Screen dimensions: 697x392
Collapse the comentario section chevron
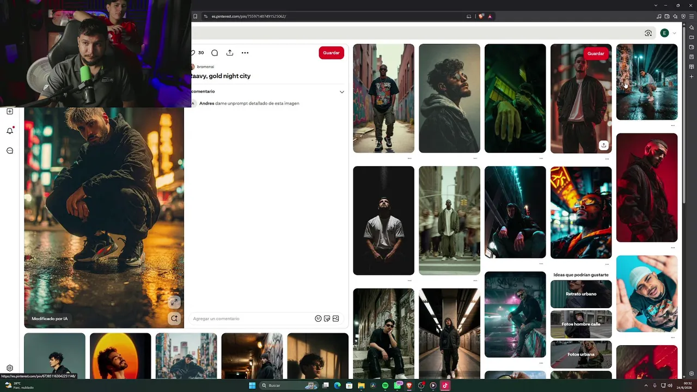point(342,91)
